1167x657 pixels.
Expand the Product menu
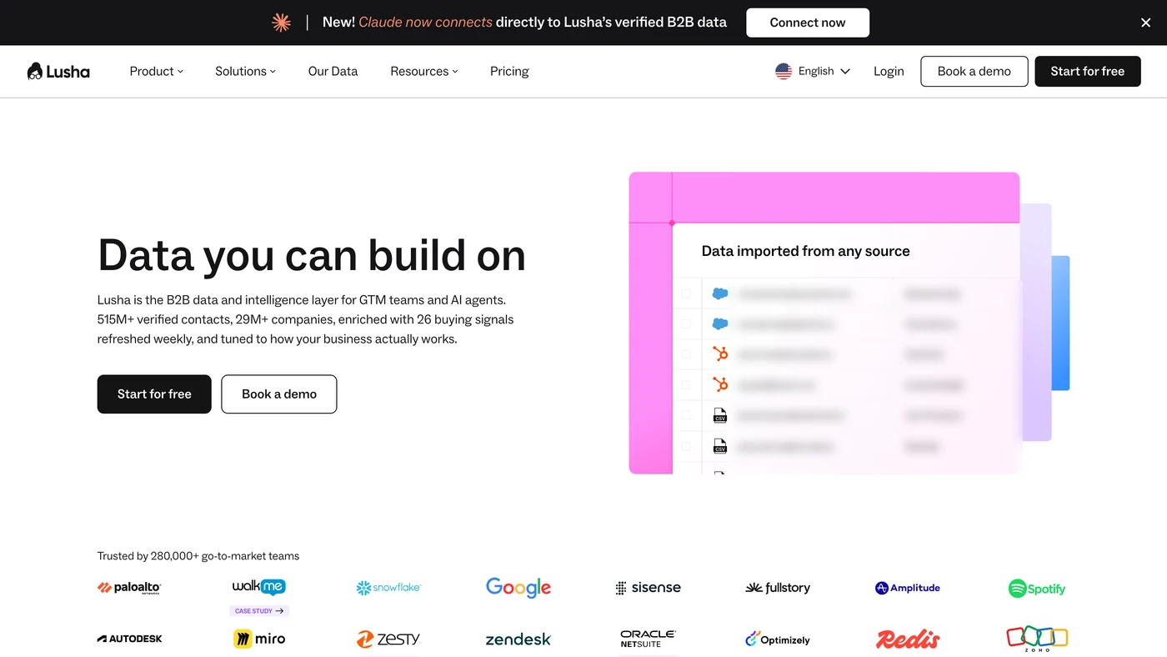tap(156, 71)
